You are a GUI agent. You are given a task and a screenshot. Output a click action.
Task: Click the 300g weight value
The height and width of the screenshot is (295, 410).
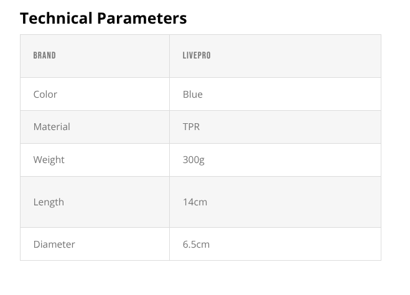(193, 160)
